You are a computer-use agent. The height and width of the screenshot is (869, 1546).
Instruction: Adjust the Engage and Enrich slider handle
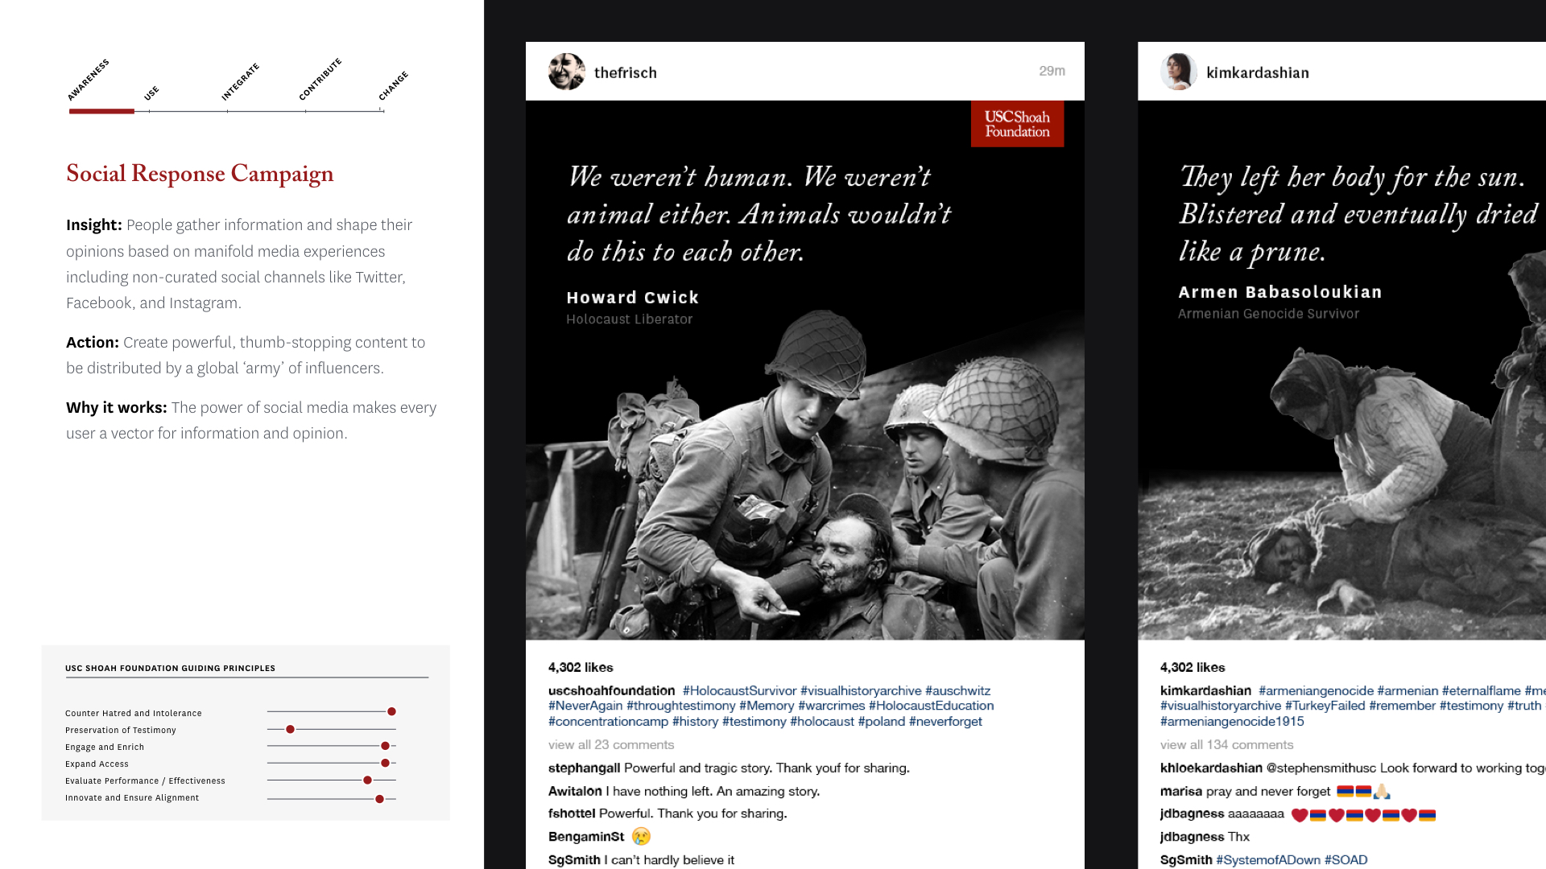385,747
